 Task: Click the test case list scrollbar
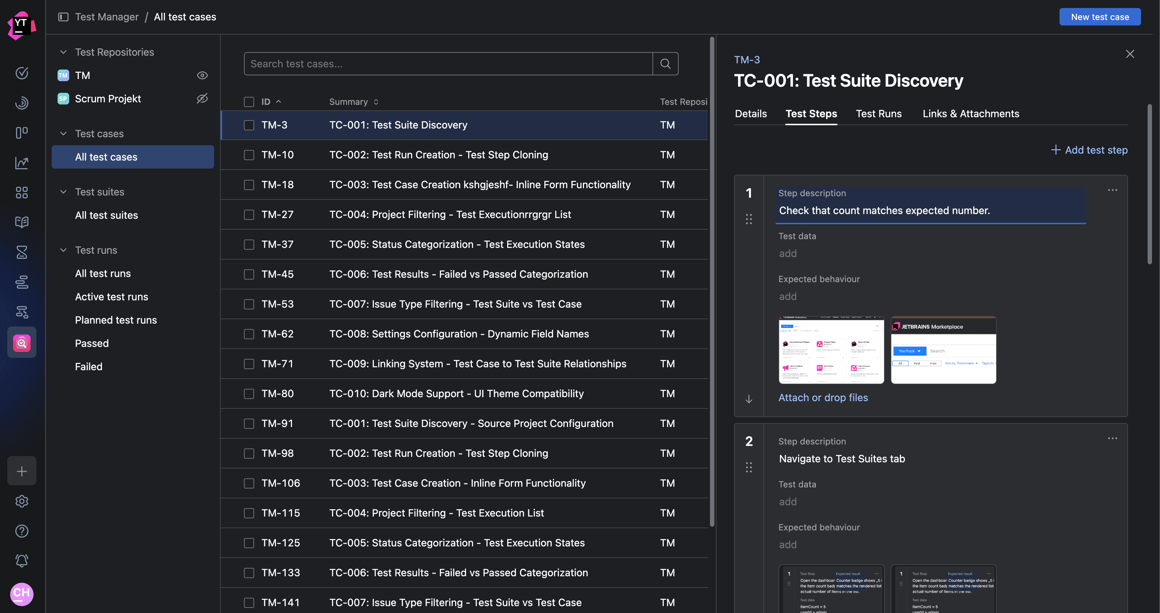click(x=712, y=282)
